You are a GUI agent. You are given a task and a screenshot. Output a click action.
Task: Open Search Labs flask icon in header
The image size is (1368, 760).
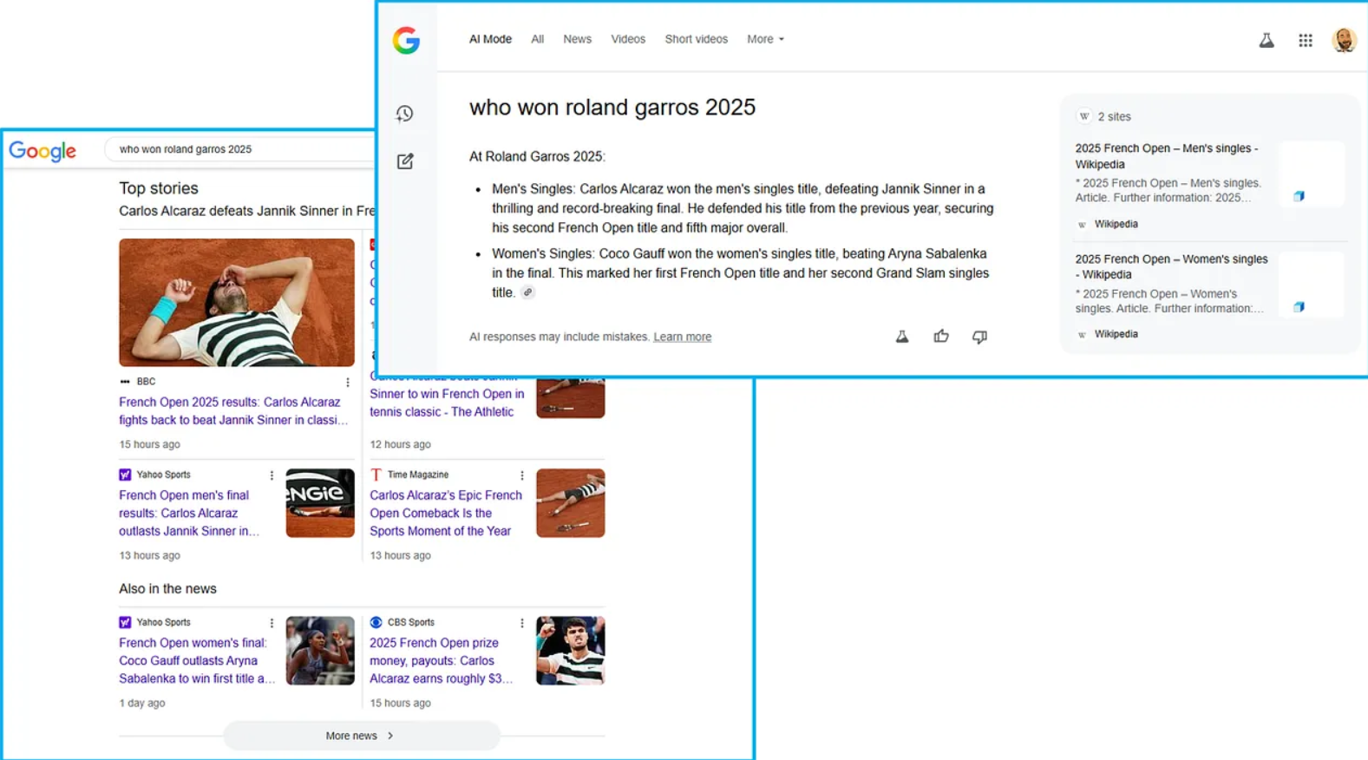point(1266,40)
